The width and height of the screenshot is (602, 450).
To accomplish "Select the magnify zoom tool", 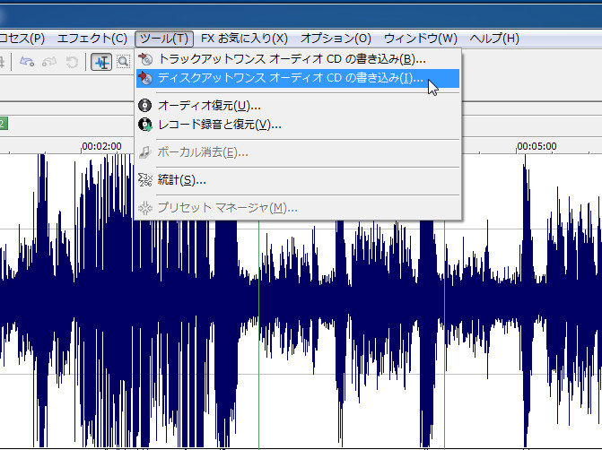I will 123,61.
